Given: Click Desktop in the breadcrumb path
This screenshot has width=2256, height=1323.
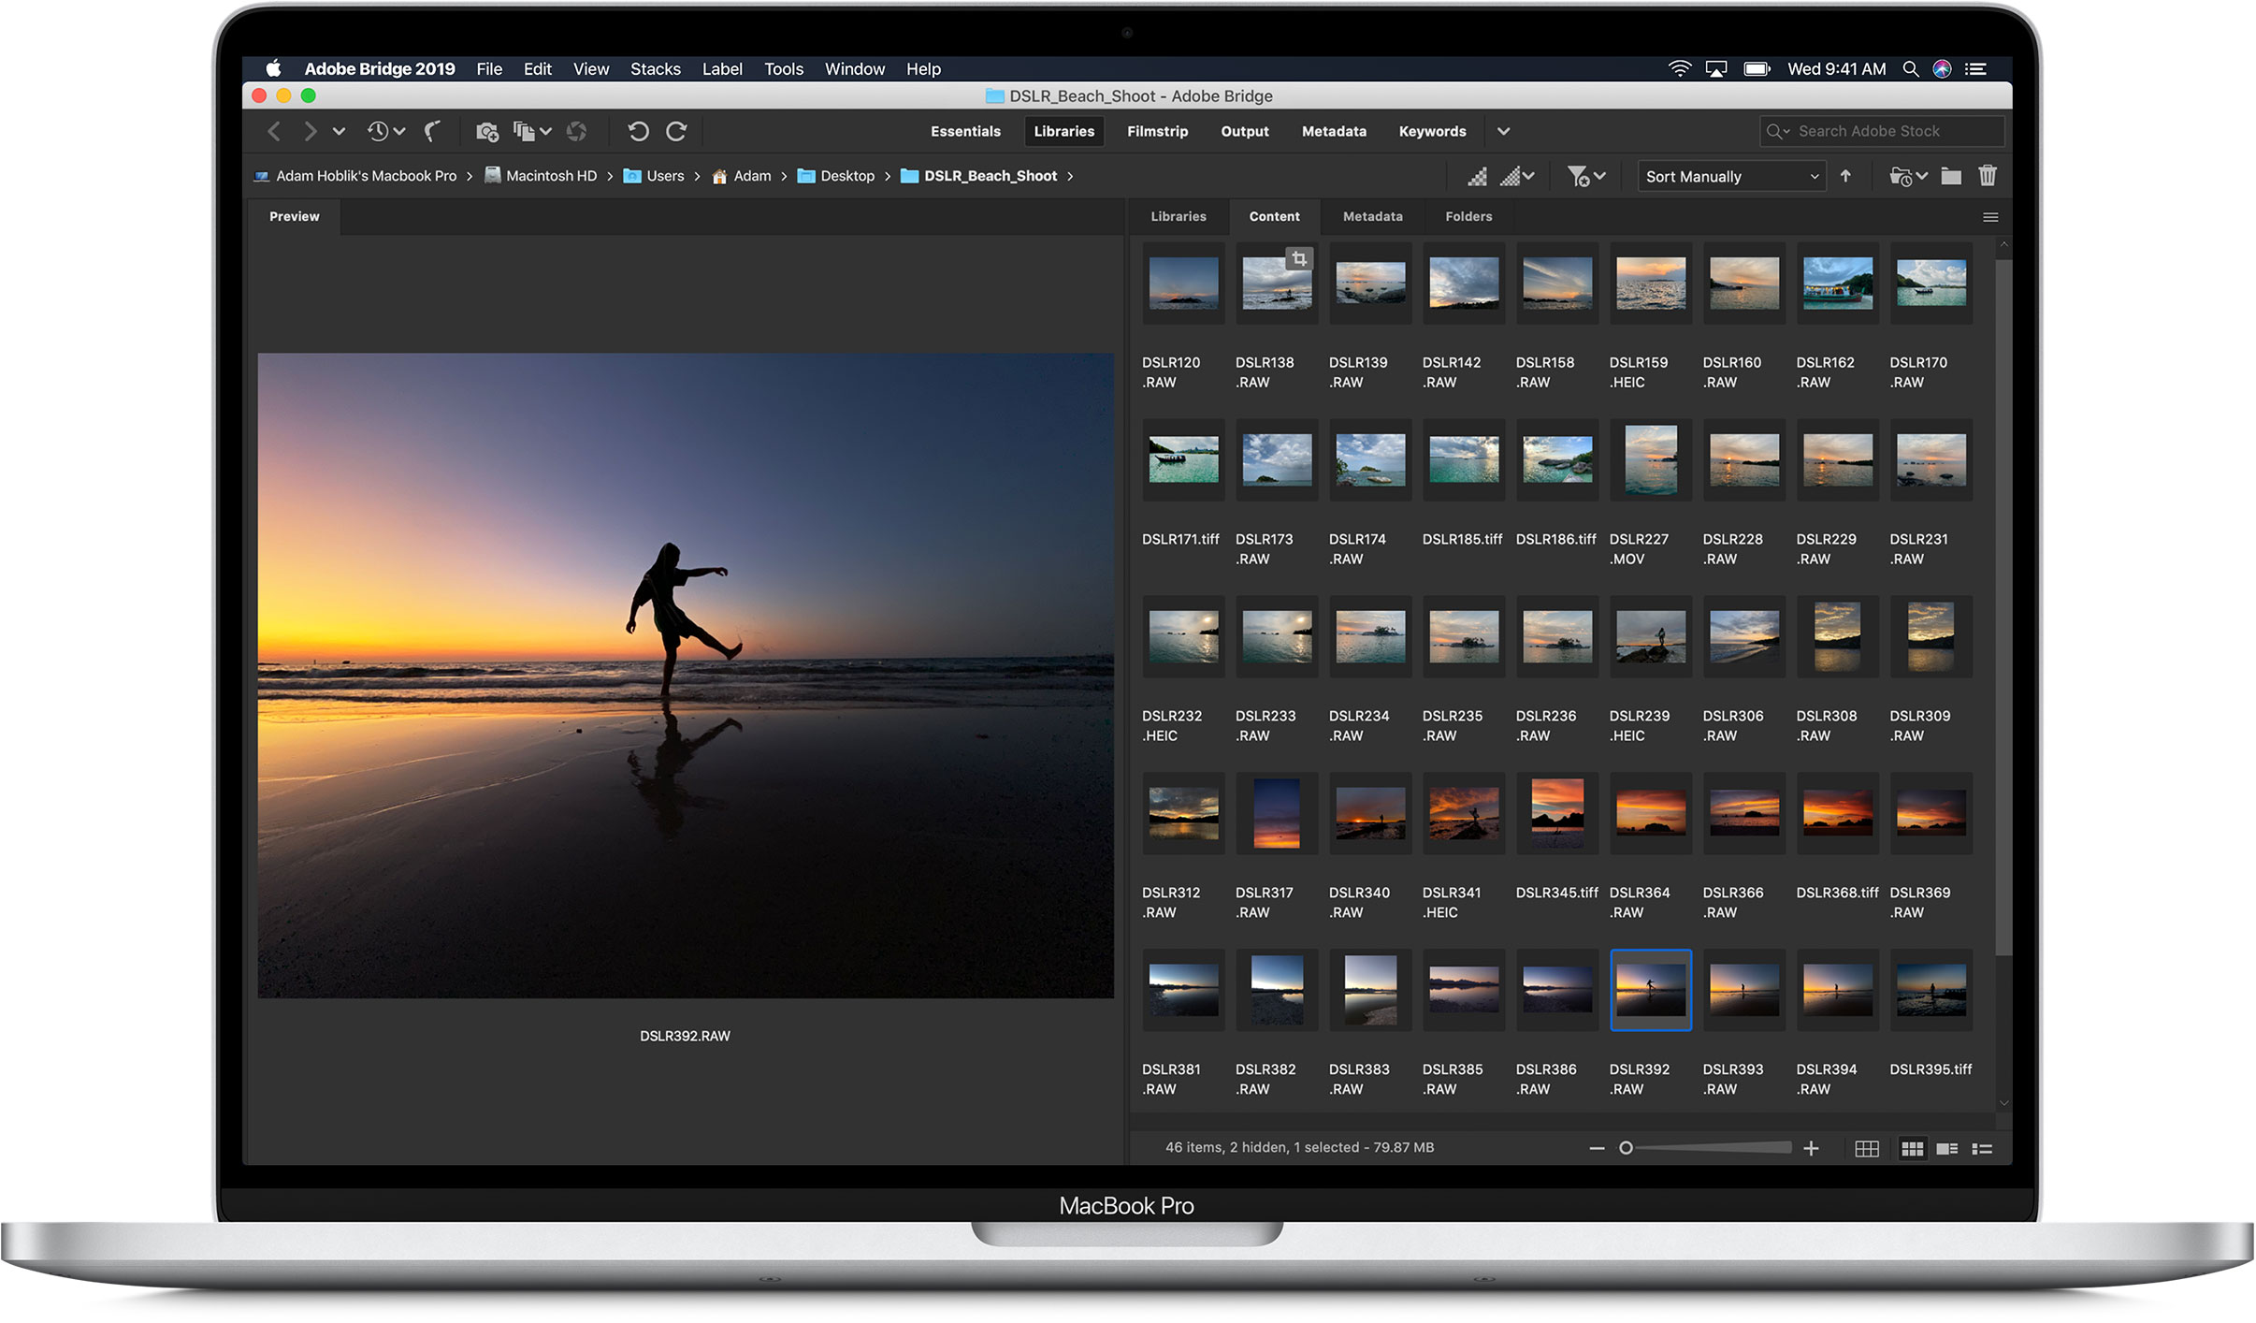Looking at the screenshot, I should pos(846,175).
